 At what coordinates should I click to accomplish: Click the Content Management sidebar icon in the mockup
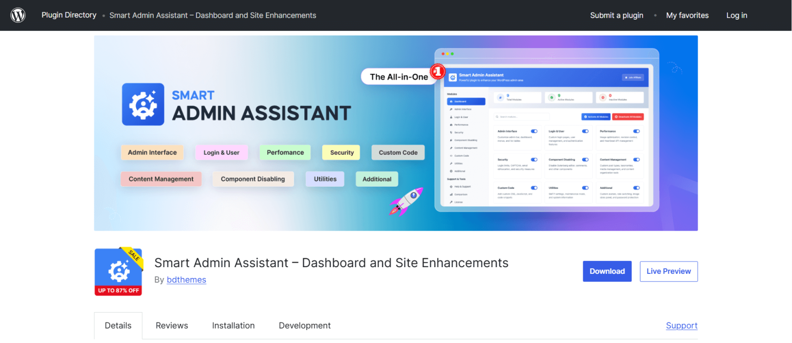click(x=451, y=148)
